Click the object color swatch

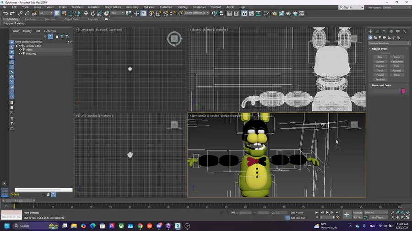(x=403, y=91)
